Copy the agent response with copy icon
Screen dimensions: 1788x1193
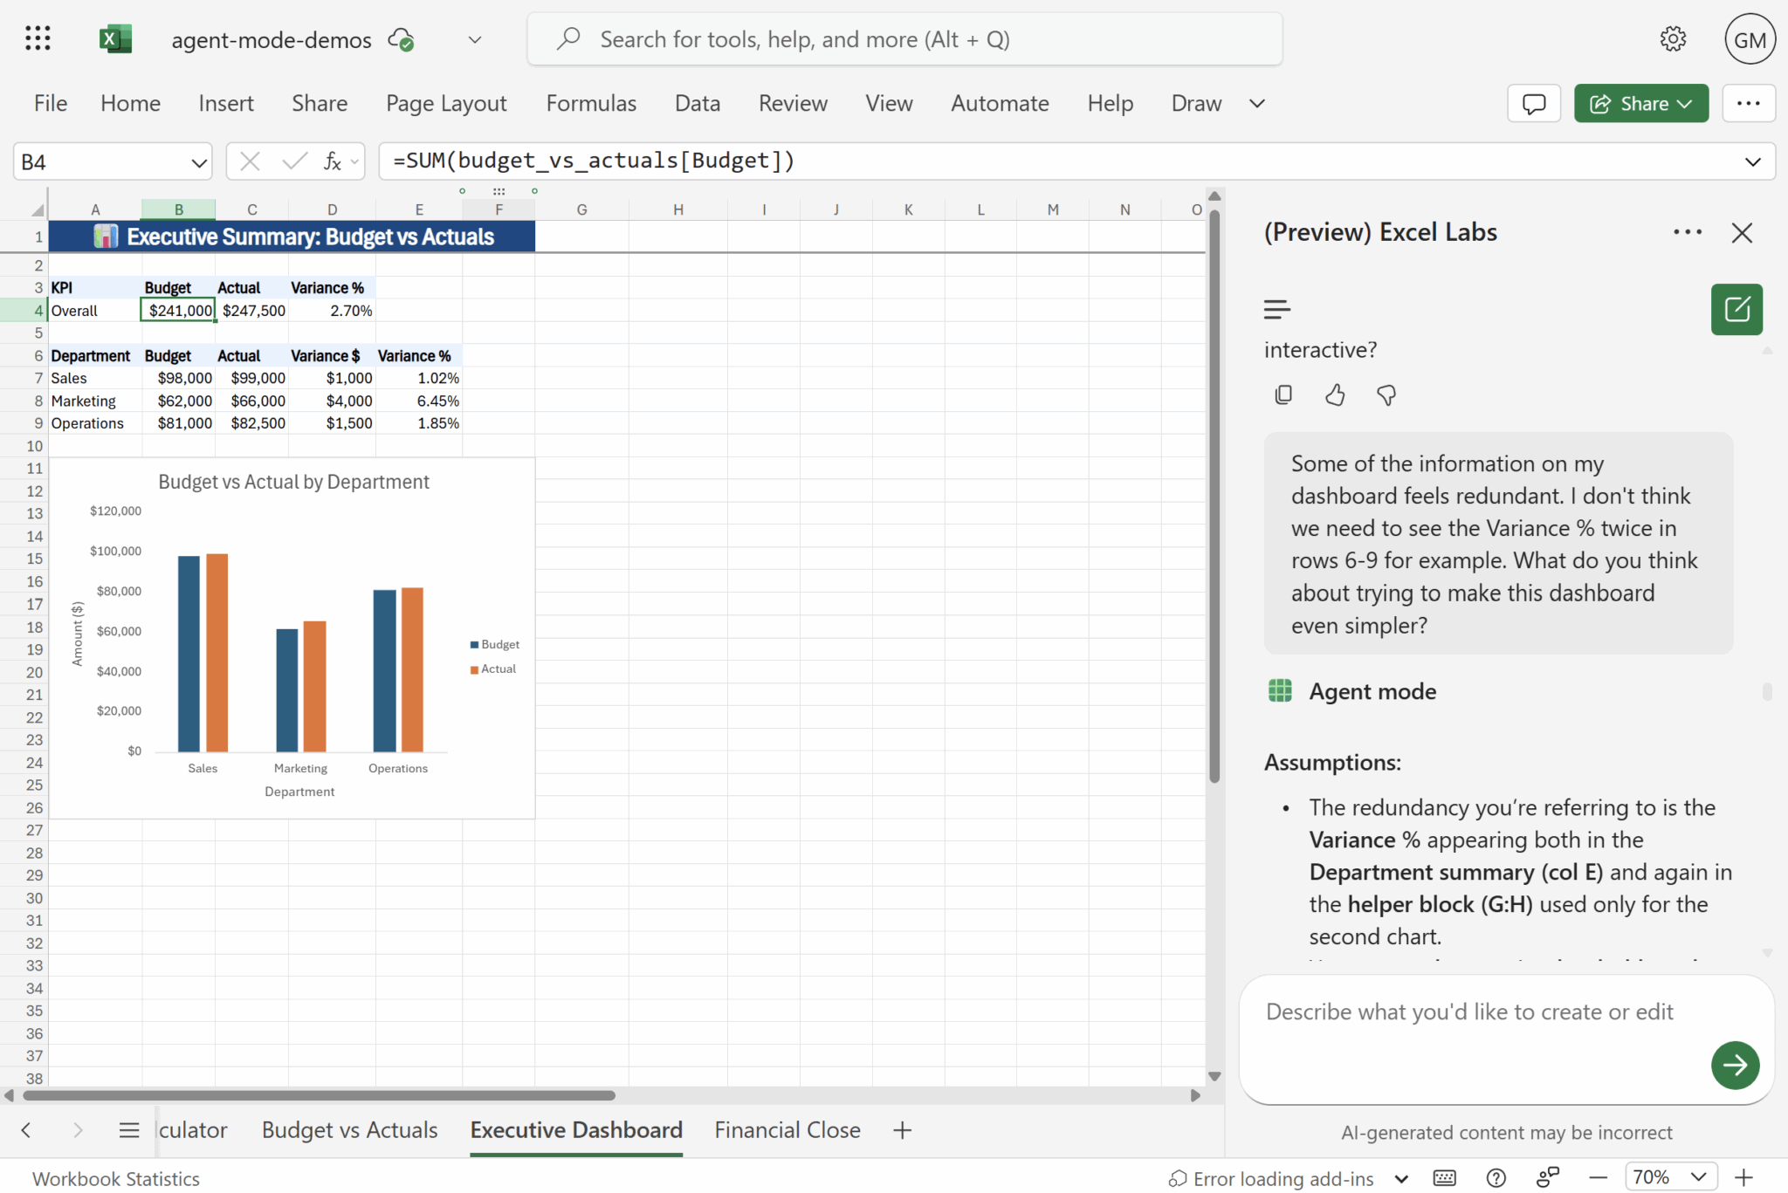click(x=1283, y=395)
